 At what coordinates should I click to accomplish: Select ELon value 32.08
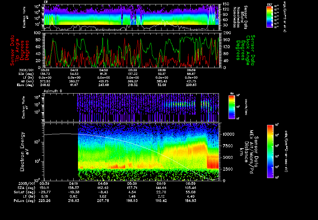[162, 85]
